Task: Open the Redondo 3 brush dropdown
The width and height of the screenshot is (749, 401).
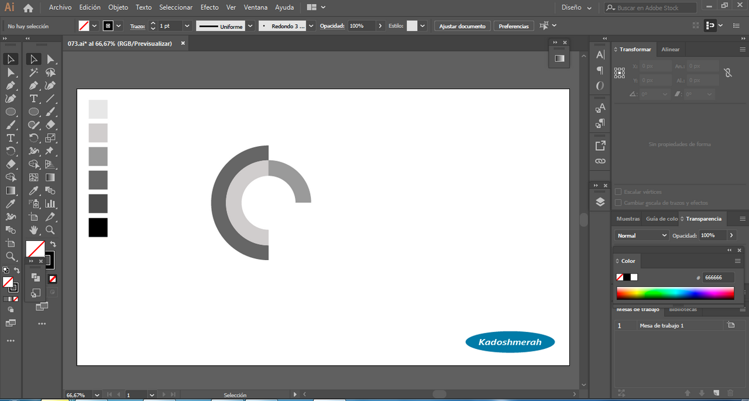Action: tap(311, 26)
